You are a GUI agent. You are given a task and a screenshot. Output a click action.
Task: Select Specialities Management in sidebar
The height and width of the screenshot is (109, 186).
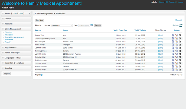(16, 37)
